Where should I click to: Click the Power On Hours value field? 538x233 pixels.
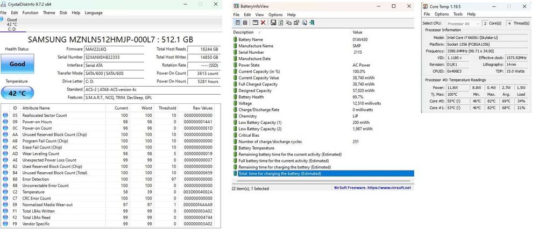[203, 81]
